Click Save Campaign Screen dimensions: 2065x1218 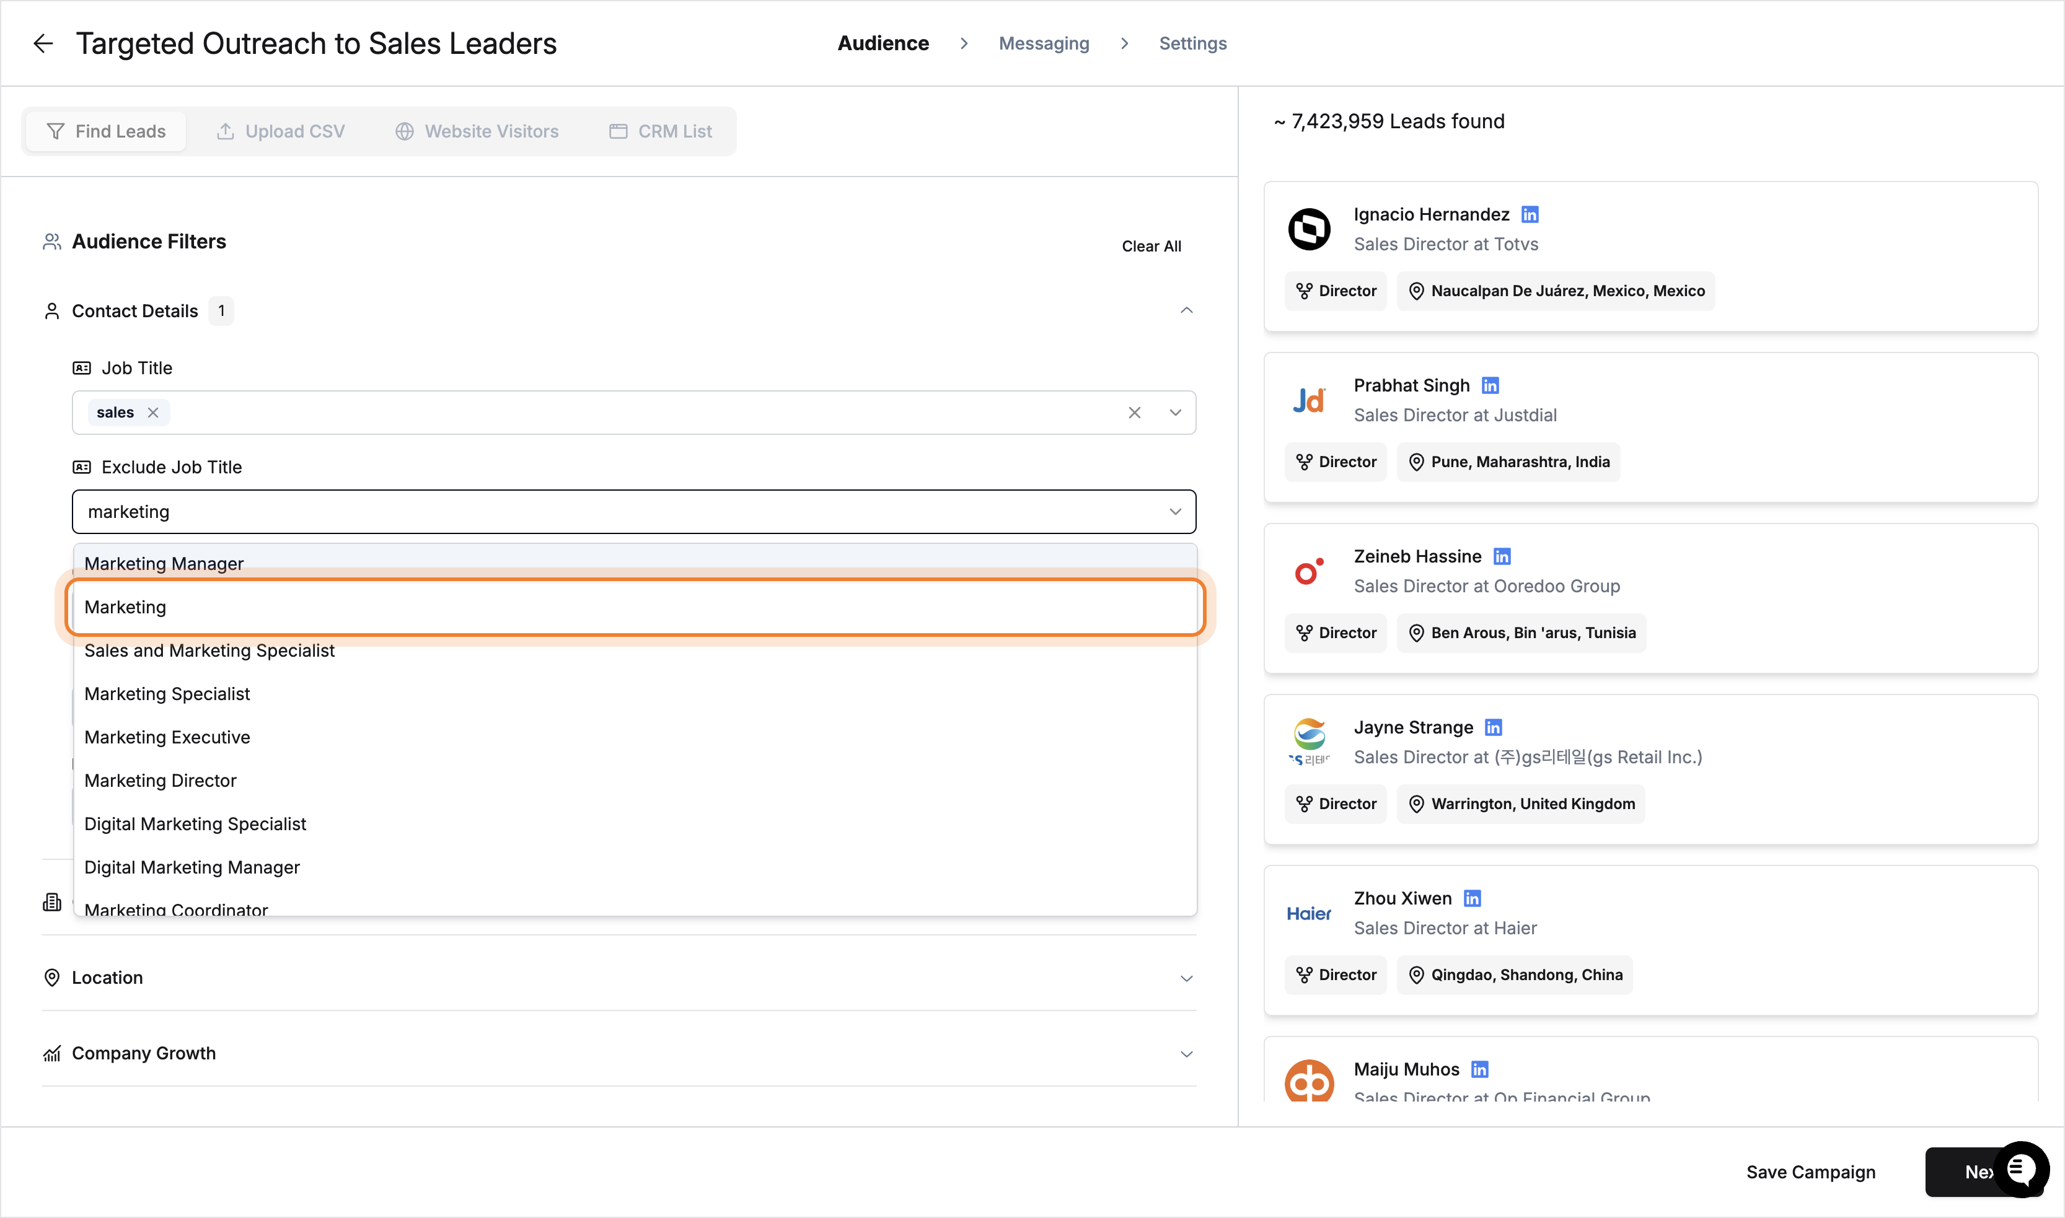[1810, 1171]
